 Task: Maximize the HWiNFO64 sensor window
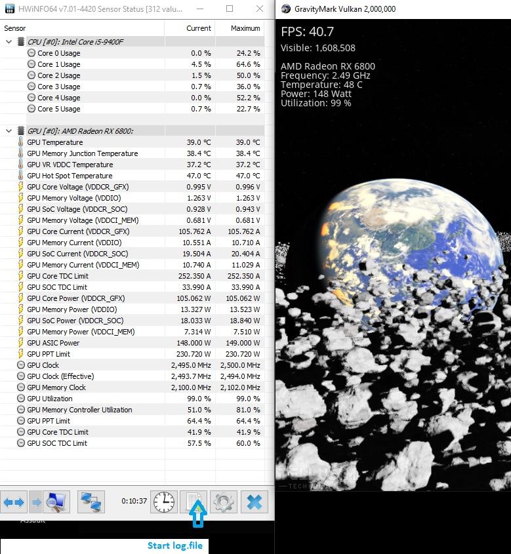coord(230,9)
